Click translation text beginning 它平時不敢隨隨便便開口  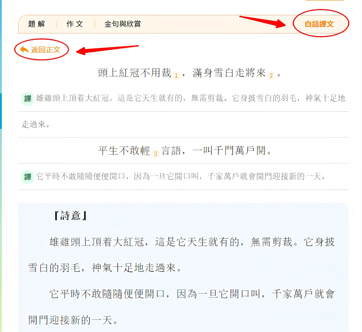181,176
